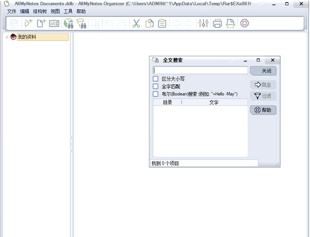
Task: Open options with the sliders icon
Action: [204, 23]
